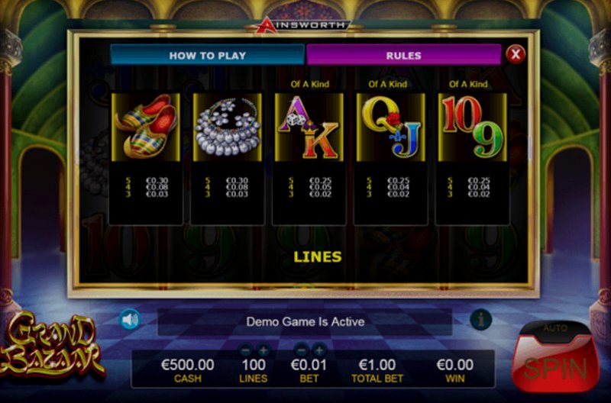
Task: Raise the BET amount with plus
Action: pos(319,350)
